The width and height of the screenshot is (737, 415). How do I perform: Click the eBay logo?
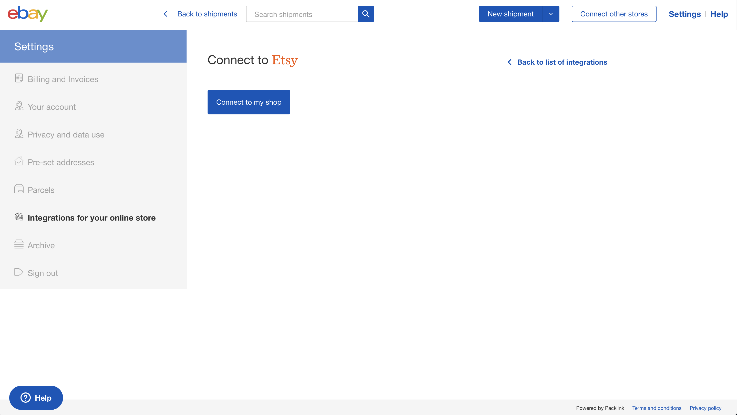tap(27, 14)
